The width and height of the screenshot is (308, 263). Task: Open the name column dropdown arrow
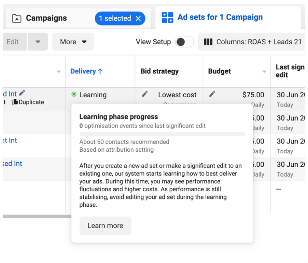tap(59, 72)
